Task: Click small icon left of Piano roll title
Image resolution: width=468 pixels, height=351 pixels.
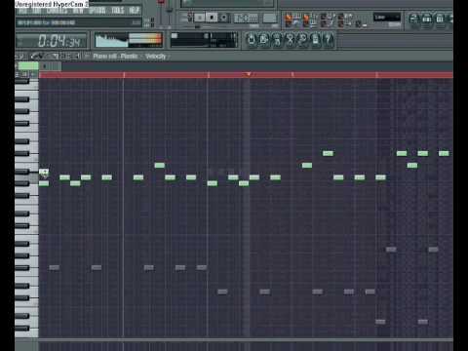Action: point(87,57)
